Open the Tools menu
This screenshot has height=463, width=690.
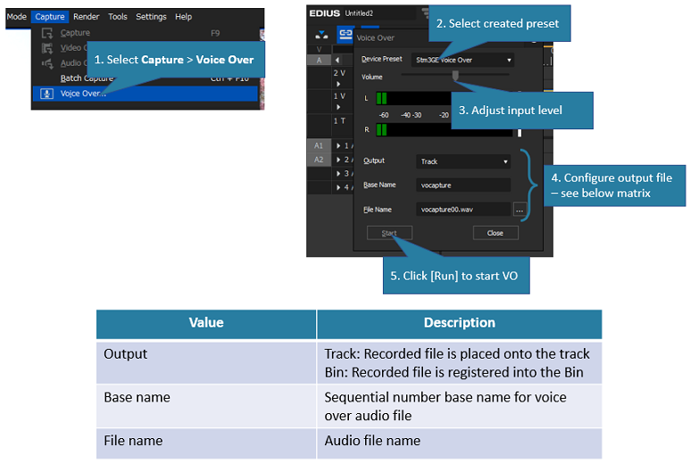pyautogui.click(x=118, y=17)
